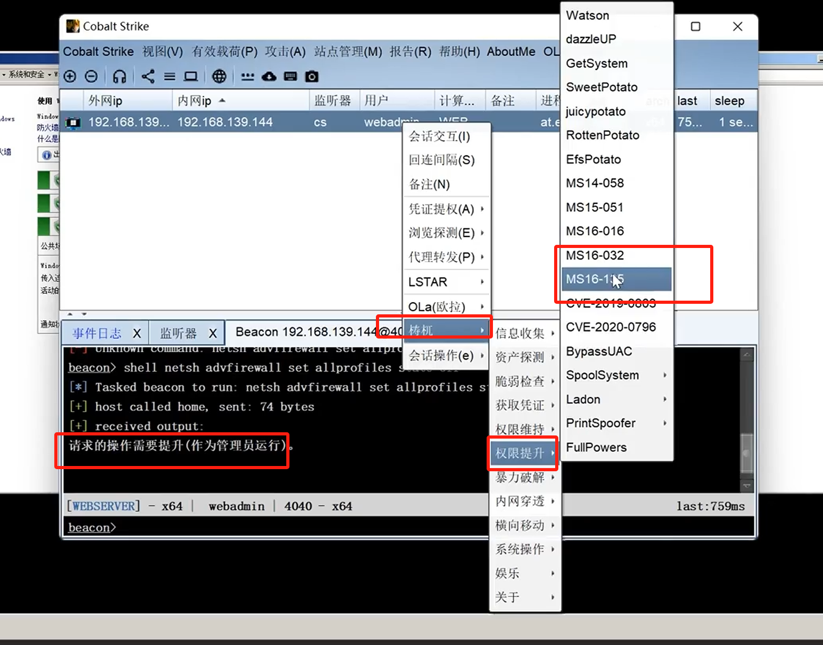Open the 攻击(A) menu
Viewport: 823px width, 645px height.
tap(285, 52)
